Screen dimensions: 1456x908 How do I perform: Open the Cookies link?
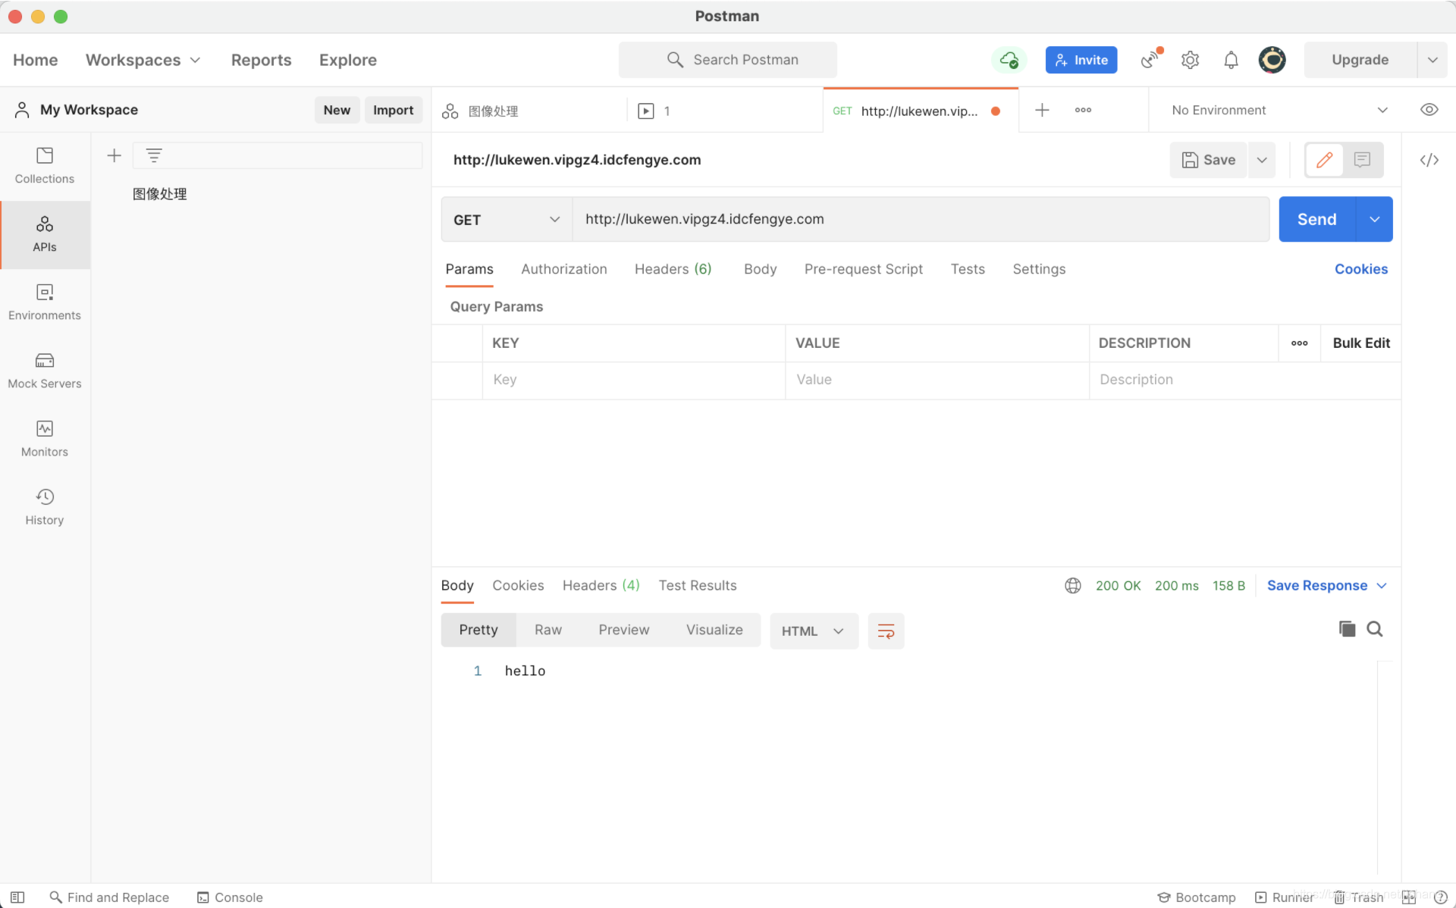[1360, 269]
